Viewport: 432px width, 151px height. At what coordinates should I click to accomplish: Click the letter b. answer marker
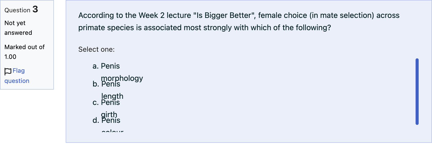(96, 84)
